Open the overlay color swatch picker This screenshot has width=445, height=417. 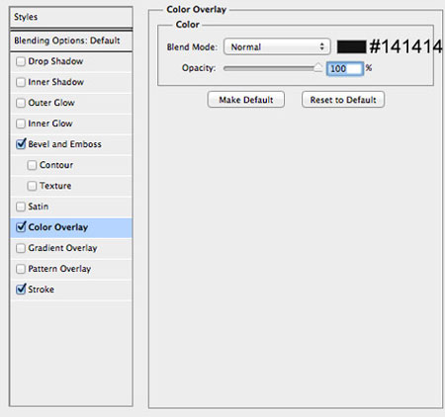click(x=351, y=46)
